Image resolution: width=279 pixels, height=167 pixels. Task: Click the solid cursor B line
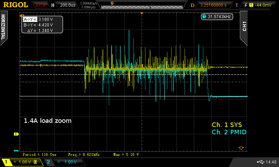point(134,96)
